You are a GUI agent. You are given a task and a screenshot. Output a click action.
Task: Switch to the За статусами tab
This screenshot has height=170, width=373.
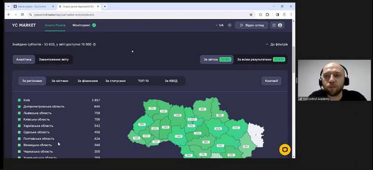coord(115,81)
